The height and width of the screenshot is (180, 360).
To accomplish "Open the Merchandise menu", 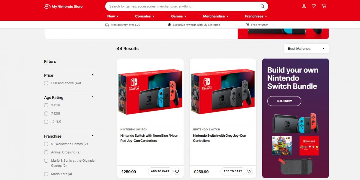I will (x=216, y=16).
